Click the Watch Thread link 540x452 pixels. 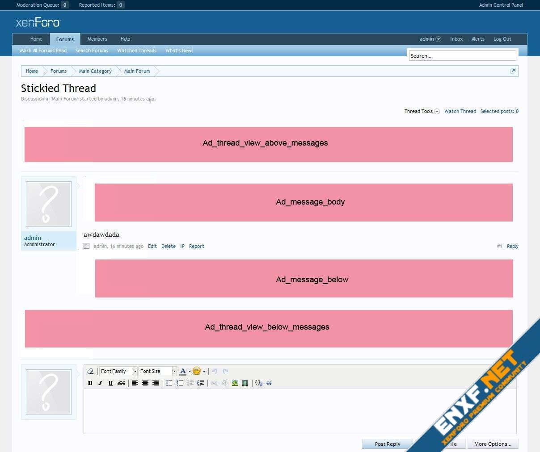[460, 111]
